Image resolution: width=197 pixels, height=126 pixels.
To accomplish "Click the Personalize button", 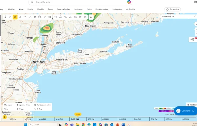I will pos(172,9).
